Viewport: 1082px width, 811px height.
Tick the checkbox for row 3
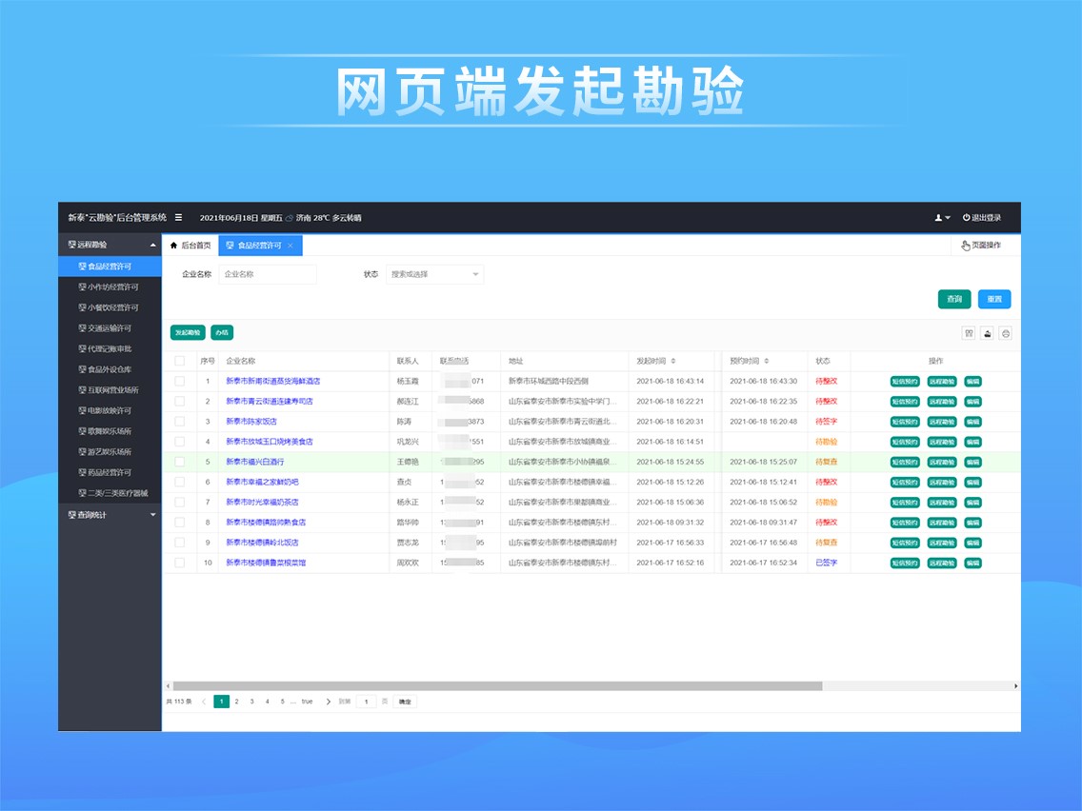(x=179, y=421)
